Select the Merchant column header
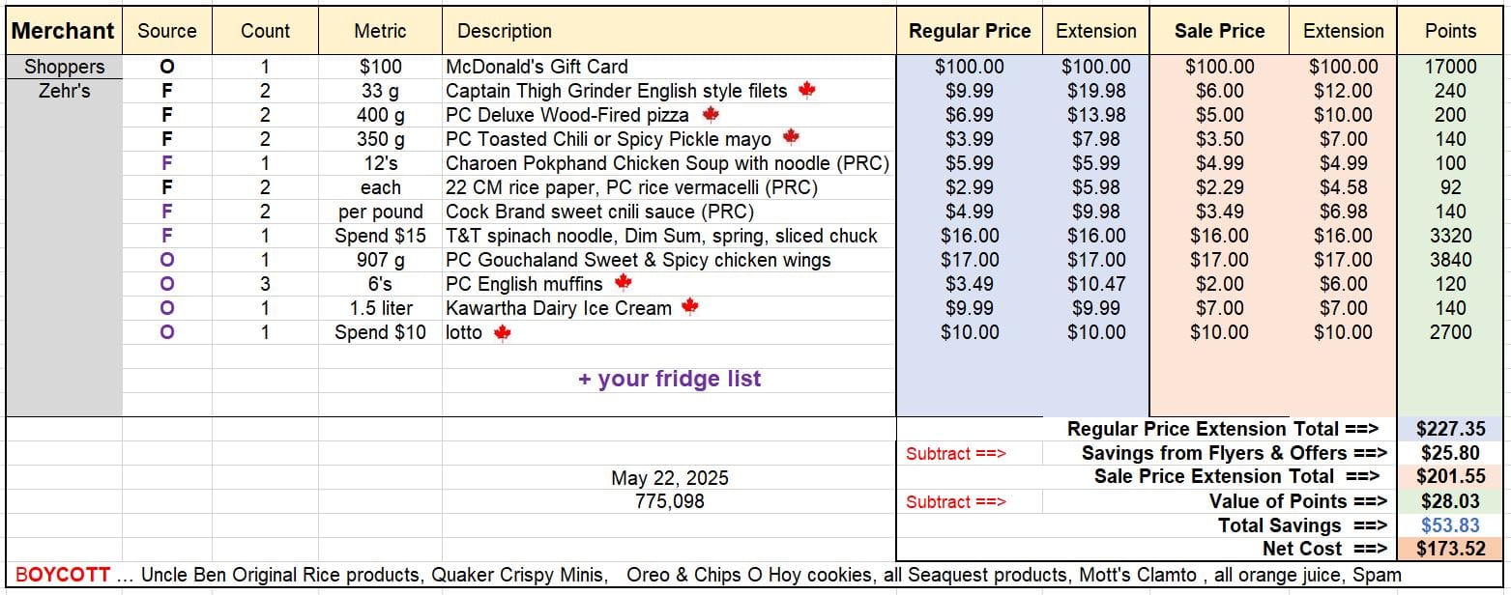Image resolution: width=1511 pixels, height=595 pixels. pyautogui.click(x=64, y=31)
